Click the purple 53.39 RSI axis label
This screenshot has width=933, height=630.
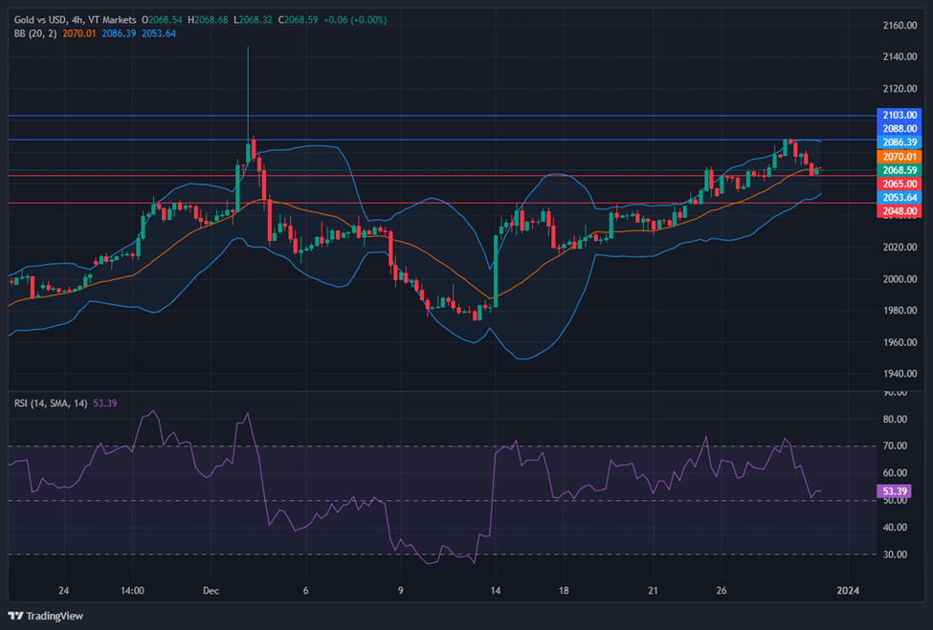click(x=896, y=491)
